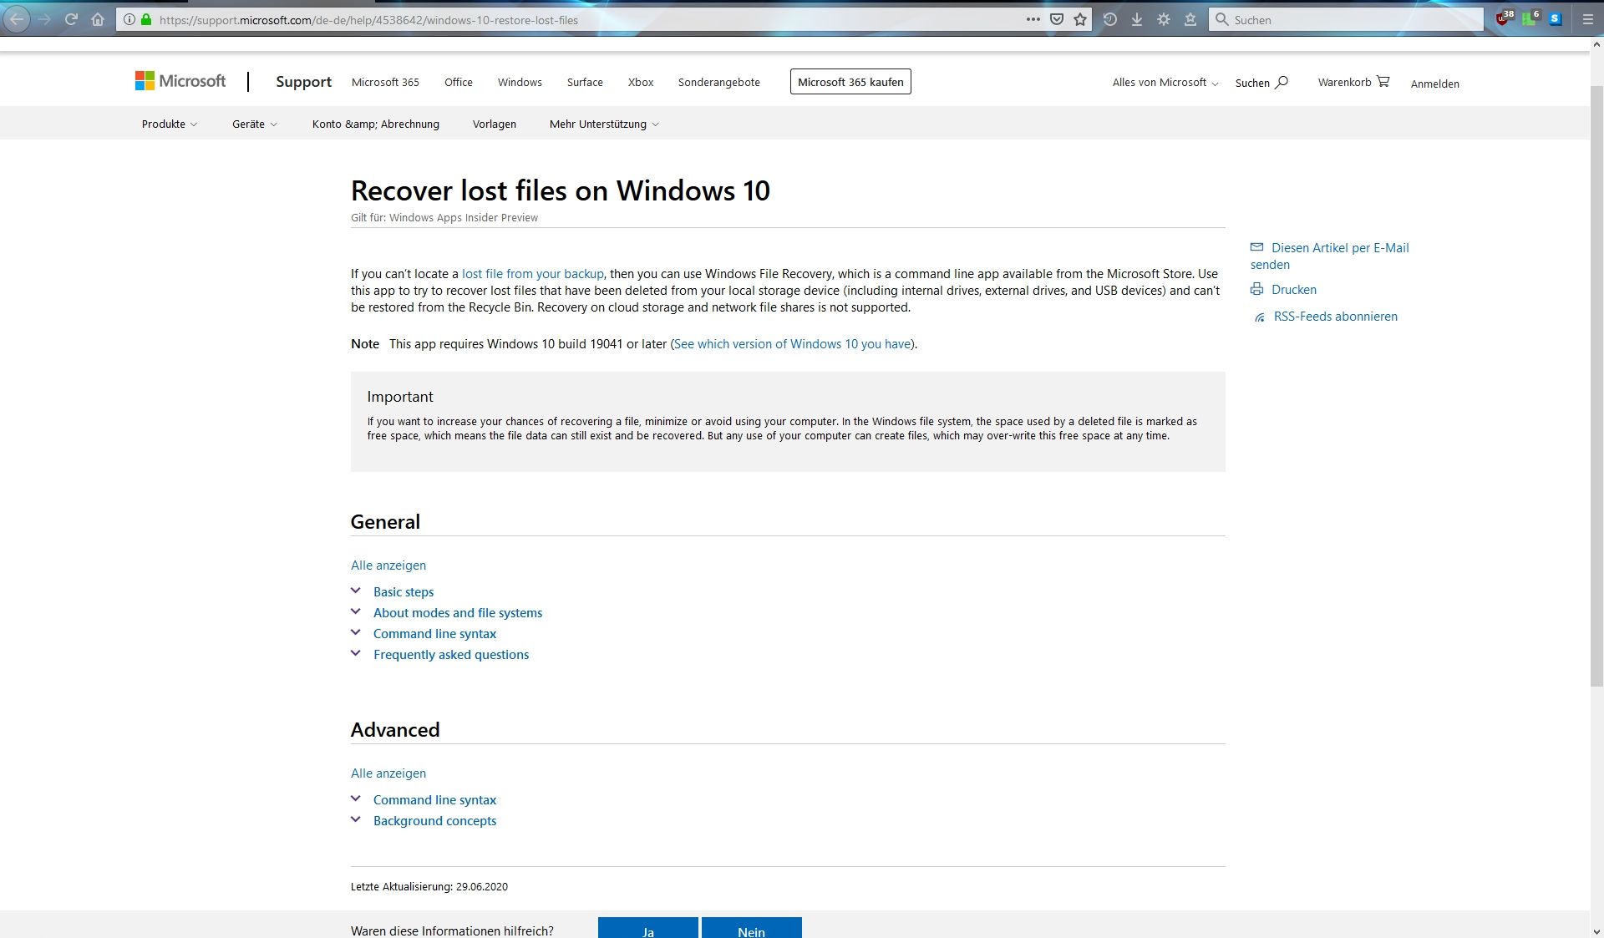Click the browser home icon
The image size is (1604, 938).
tap(98, 19)
